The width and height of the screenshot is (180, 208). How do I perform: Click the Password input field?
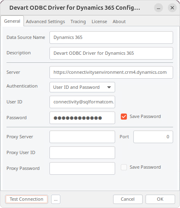(x=82, y=118)
